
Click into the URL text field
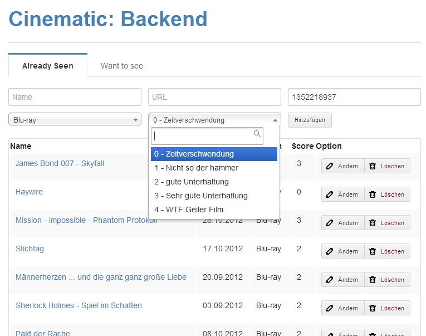tap(214, 97)
